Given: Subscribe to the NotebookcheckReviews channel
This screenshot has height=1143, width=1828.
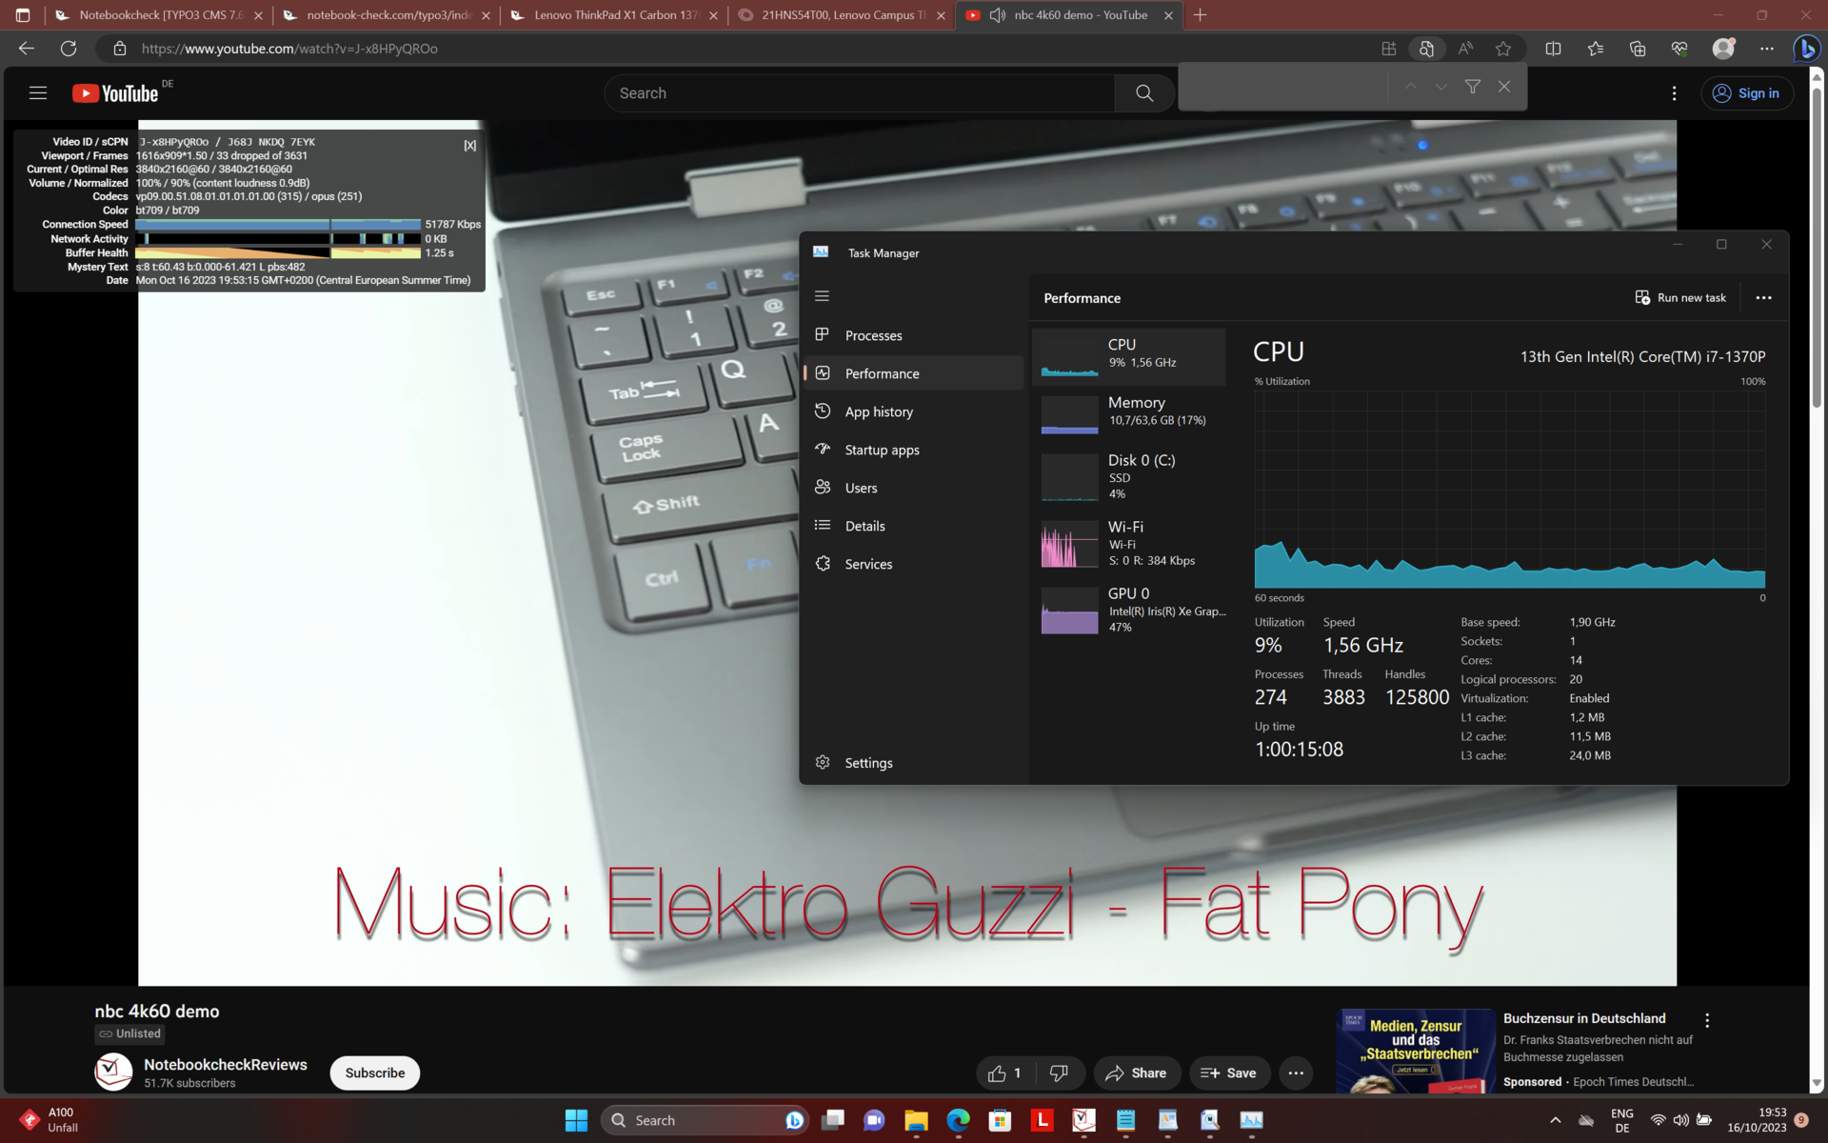Looking at the screenshot, I should point(374,1073).
